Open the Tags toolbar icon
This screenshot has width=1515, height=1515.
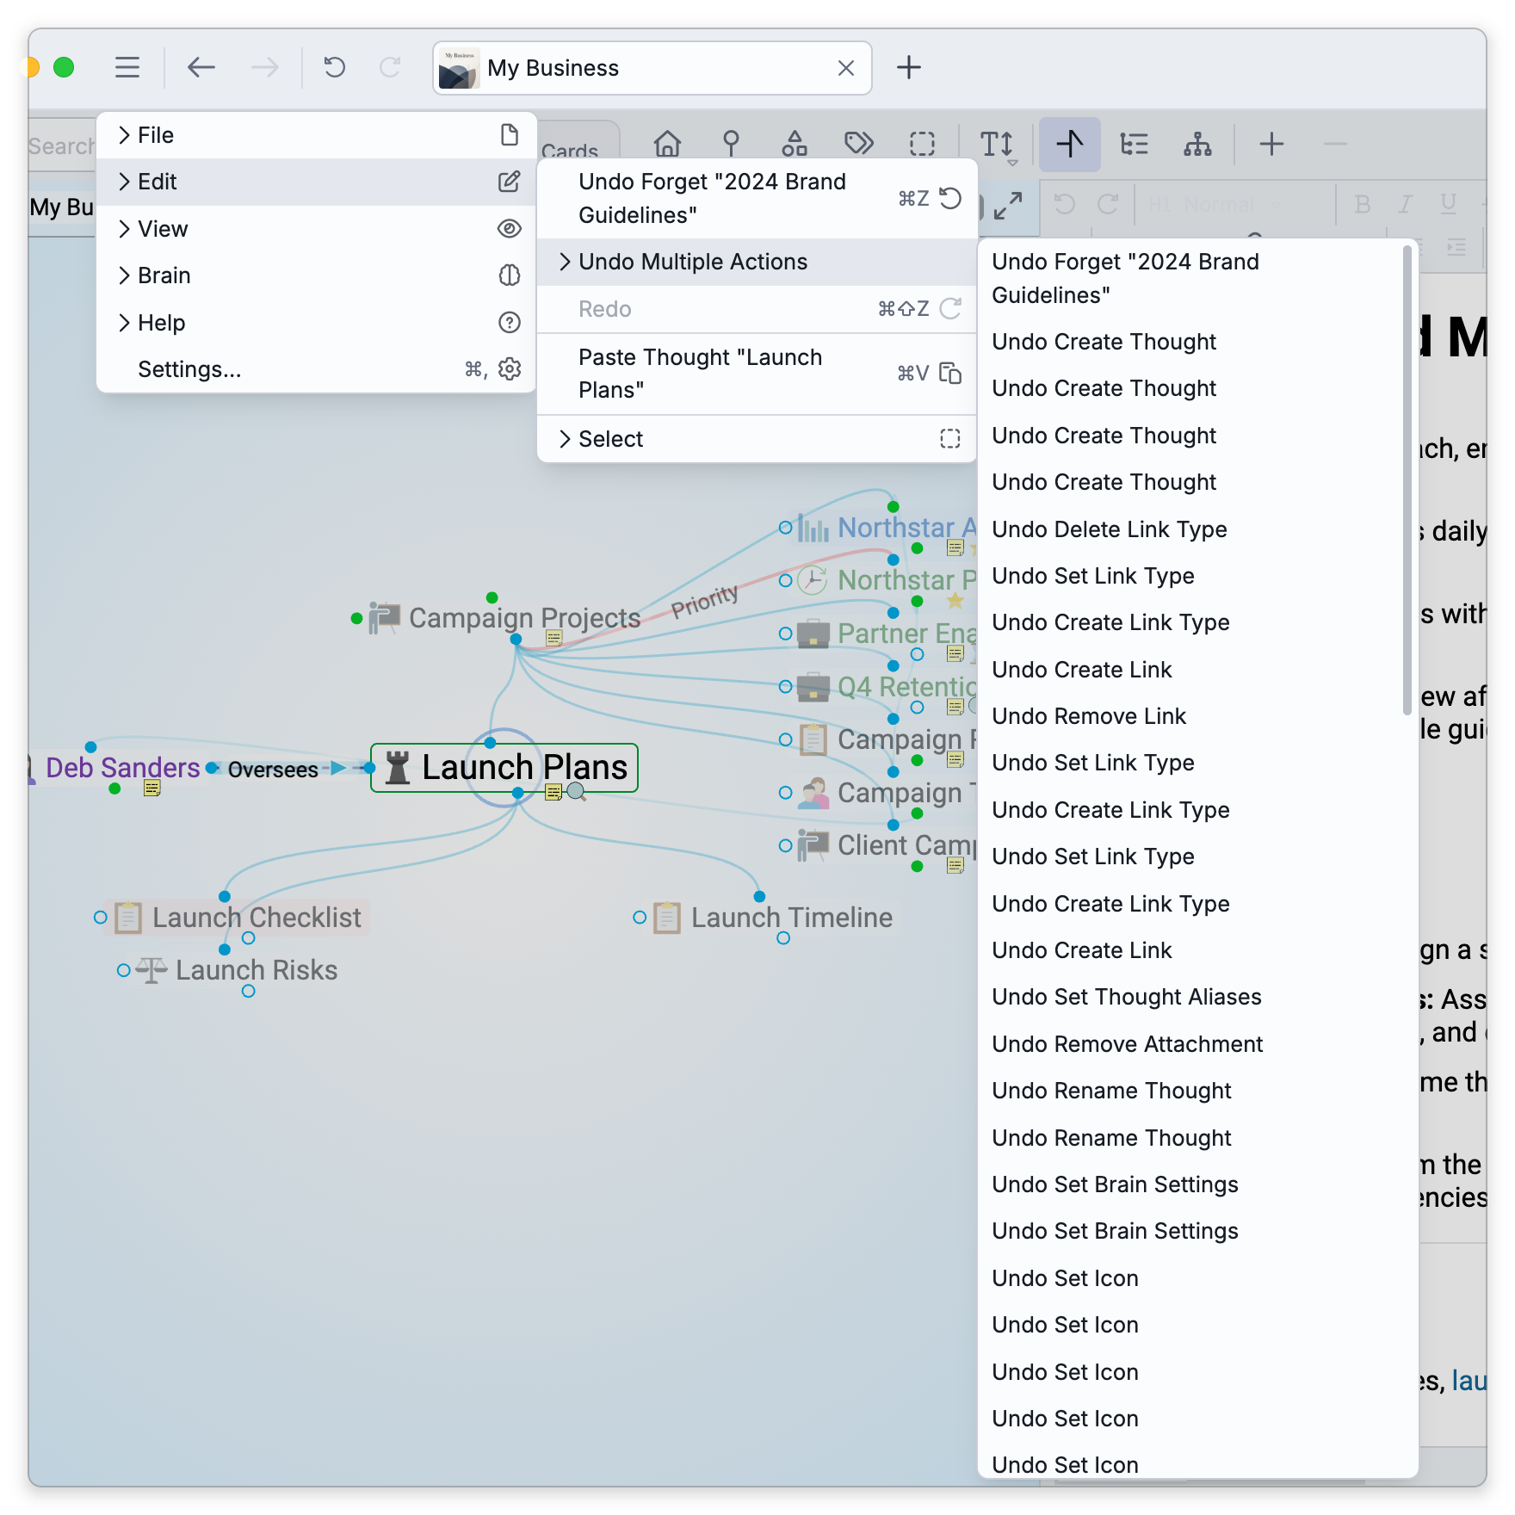tap(858, 144)
